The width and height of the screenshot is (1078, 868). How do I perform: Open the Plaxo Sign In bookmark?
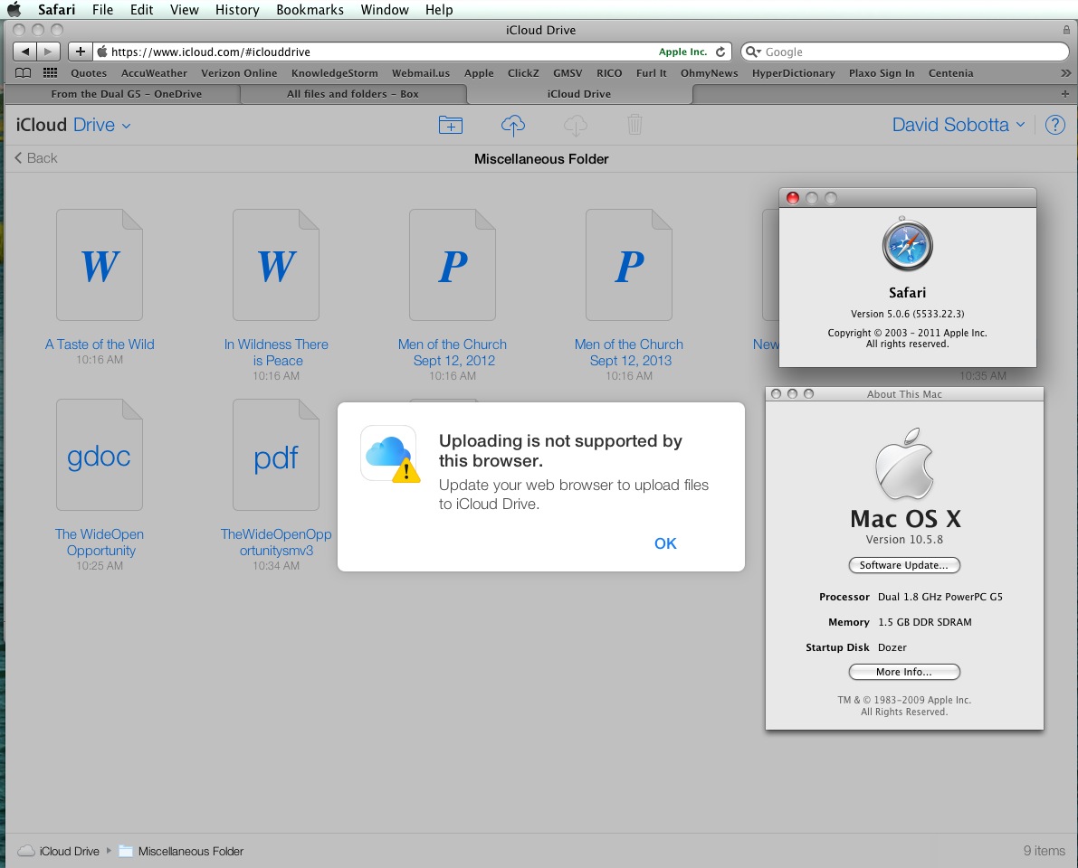[882, 73]
